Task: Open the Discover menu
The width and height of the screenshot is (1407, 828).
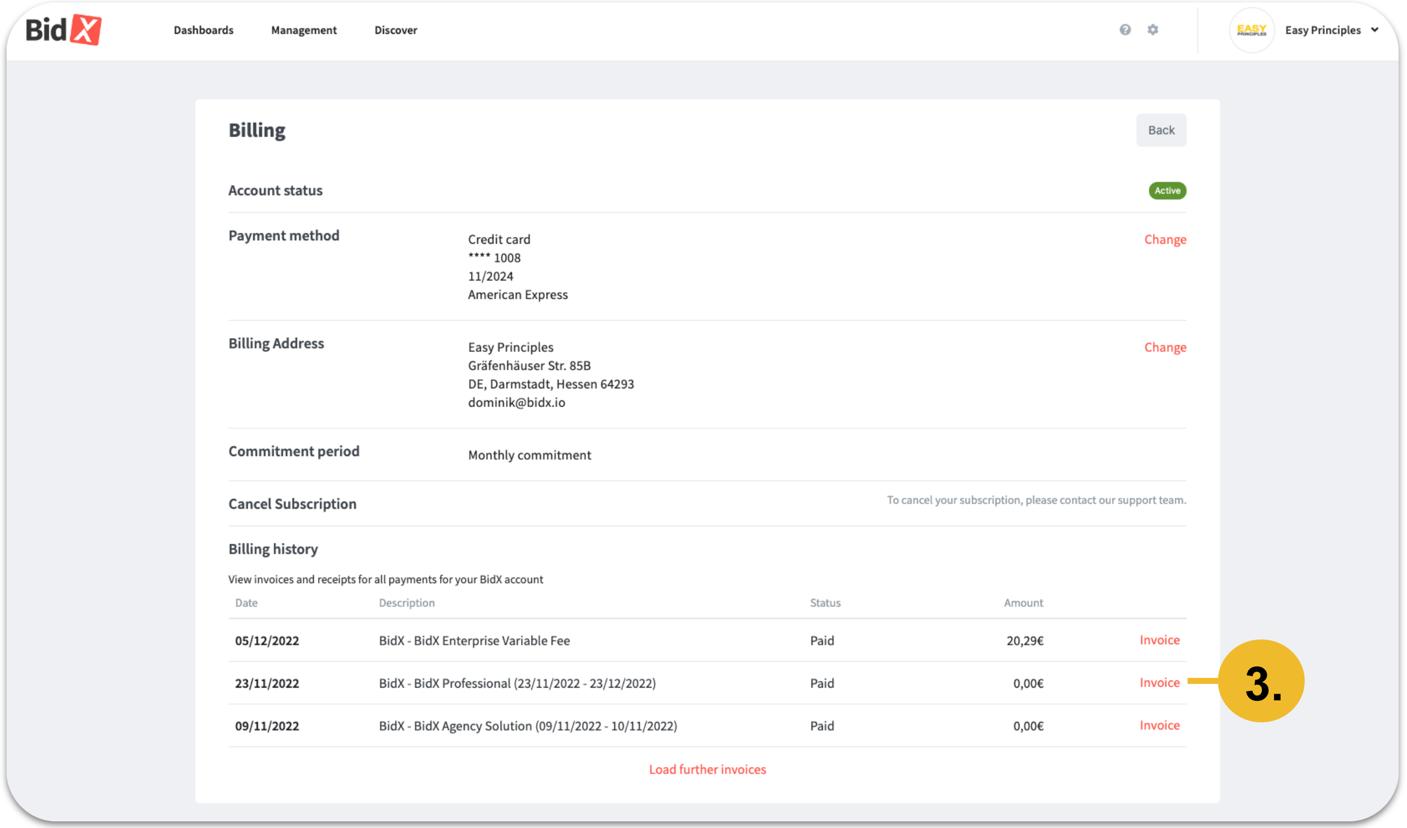Action: pos(395,30)
